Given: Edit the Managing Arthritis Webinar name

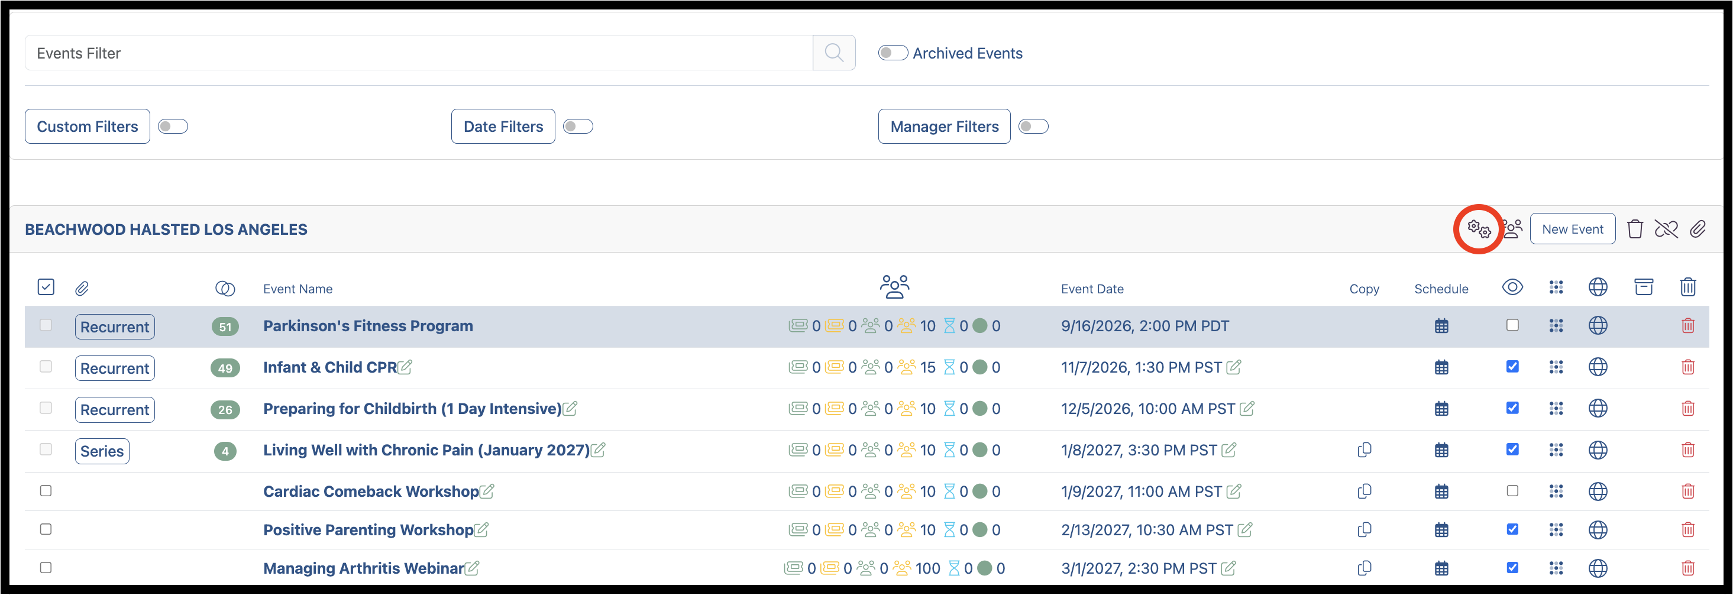Looking at the screenshot, I should pos(472,568).
